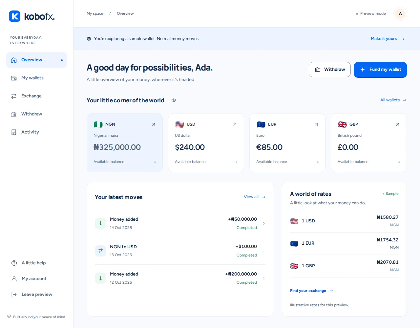The image size is (420, 328).
Task: Click the ₦1754.32 rate for 1 EUR
Action: 388,240
